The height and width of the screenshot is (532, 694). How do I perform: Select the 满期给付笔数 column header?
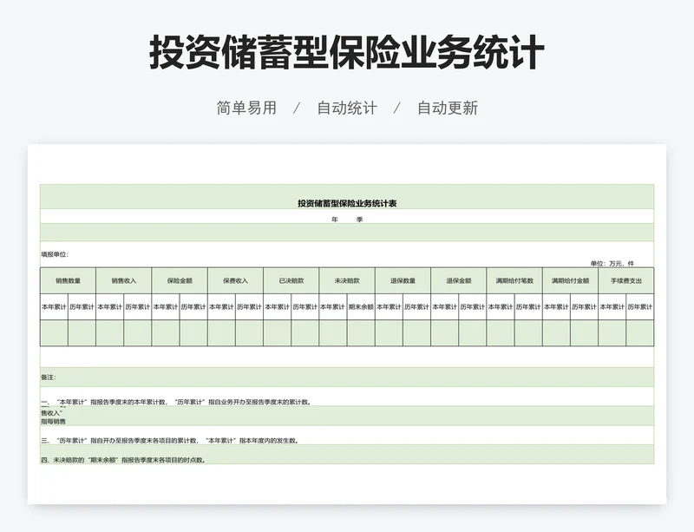click(x=514, y=280)
